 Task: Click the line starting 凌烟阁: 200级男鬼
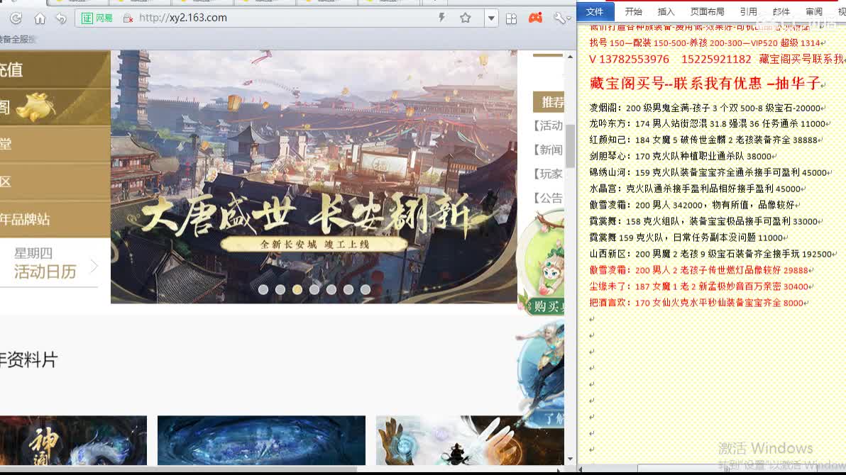click(707, 108)
